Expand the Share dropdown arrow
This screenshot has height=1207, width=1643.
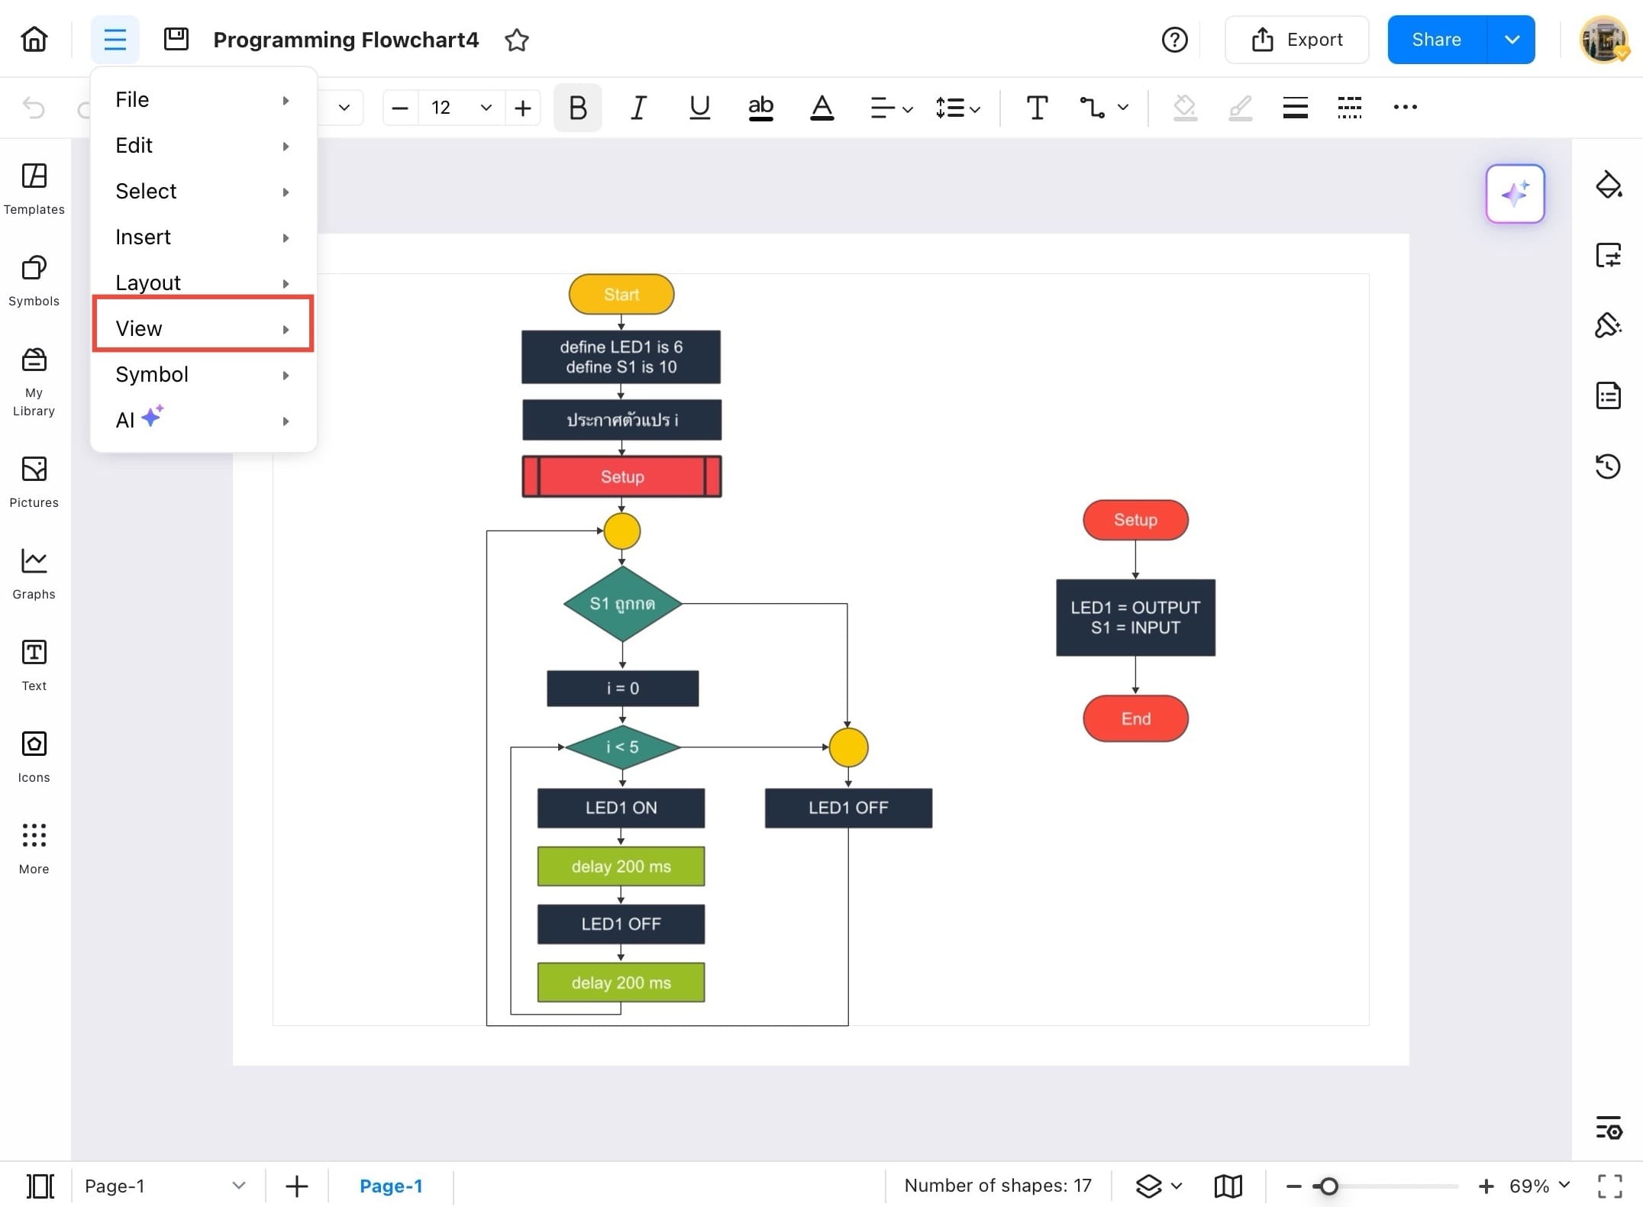1511,40
